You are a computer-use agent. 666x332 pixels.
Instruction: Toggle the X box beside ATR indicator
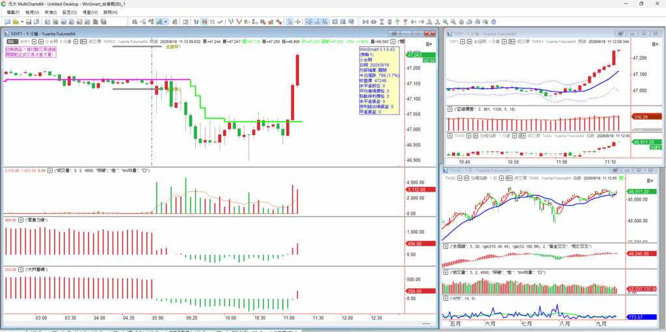[446, 298]
